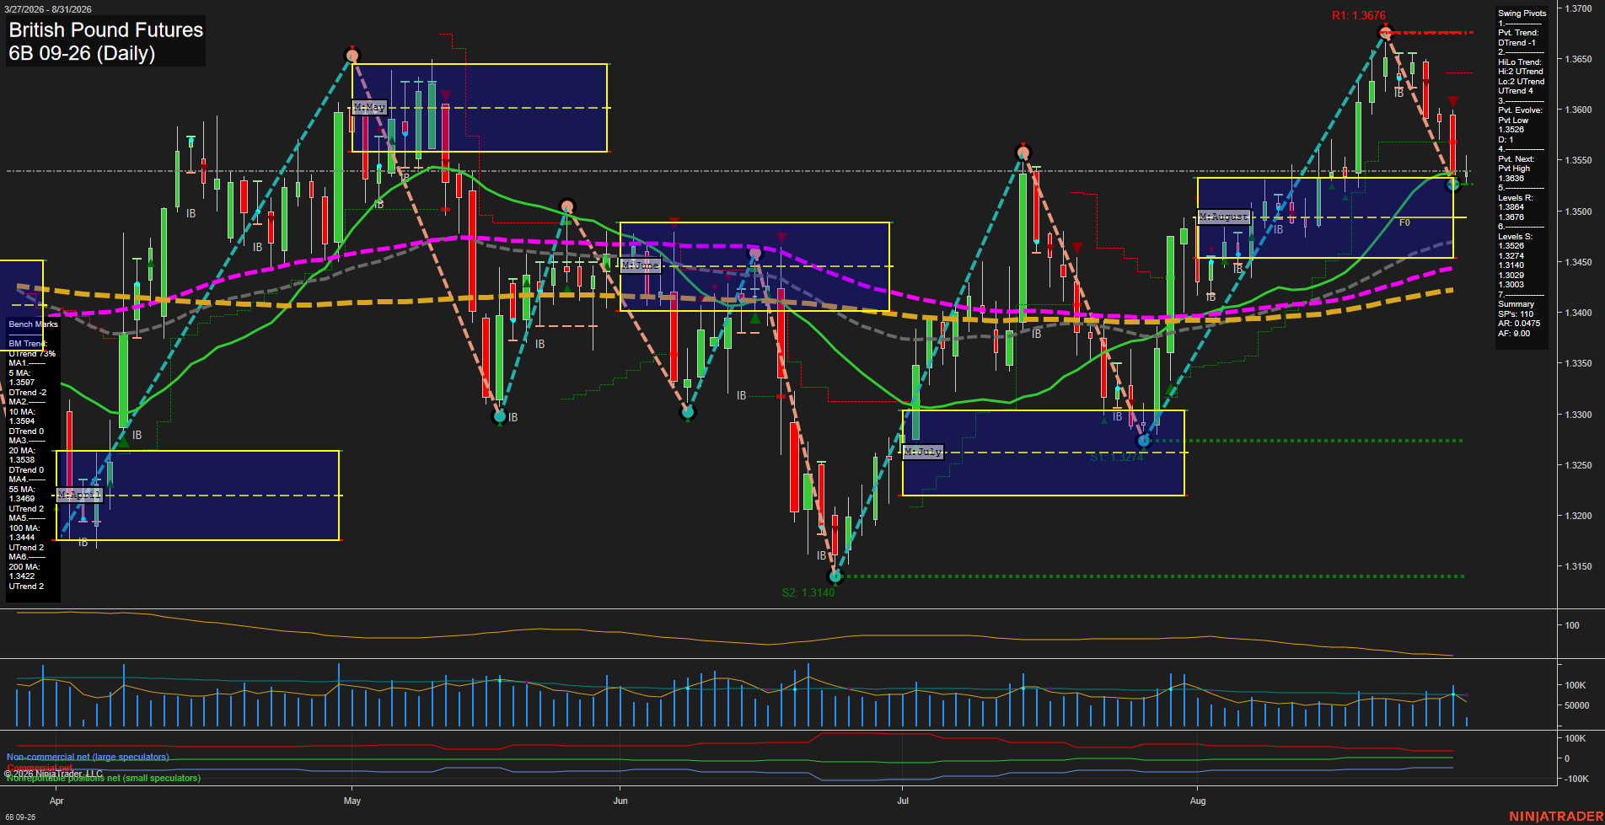
Task: Select the 'S2: 1.3140' support label
Action: click(x=808, y=592)
